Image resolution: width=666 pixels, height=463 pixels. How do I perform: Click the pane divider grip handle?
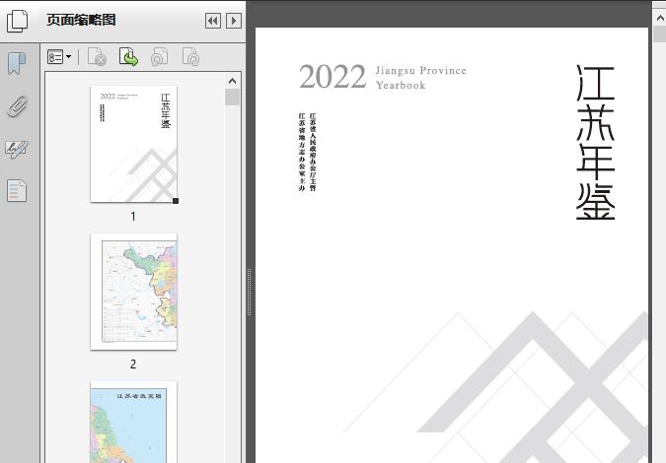pyautogui.click(x=250, y=292)
